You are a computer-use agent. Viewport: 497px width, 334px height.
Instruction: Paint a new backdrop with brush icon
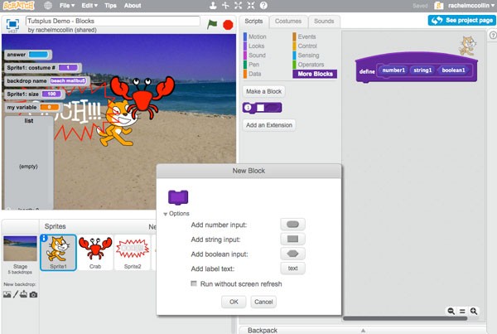click(16, 294)
